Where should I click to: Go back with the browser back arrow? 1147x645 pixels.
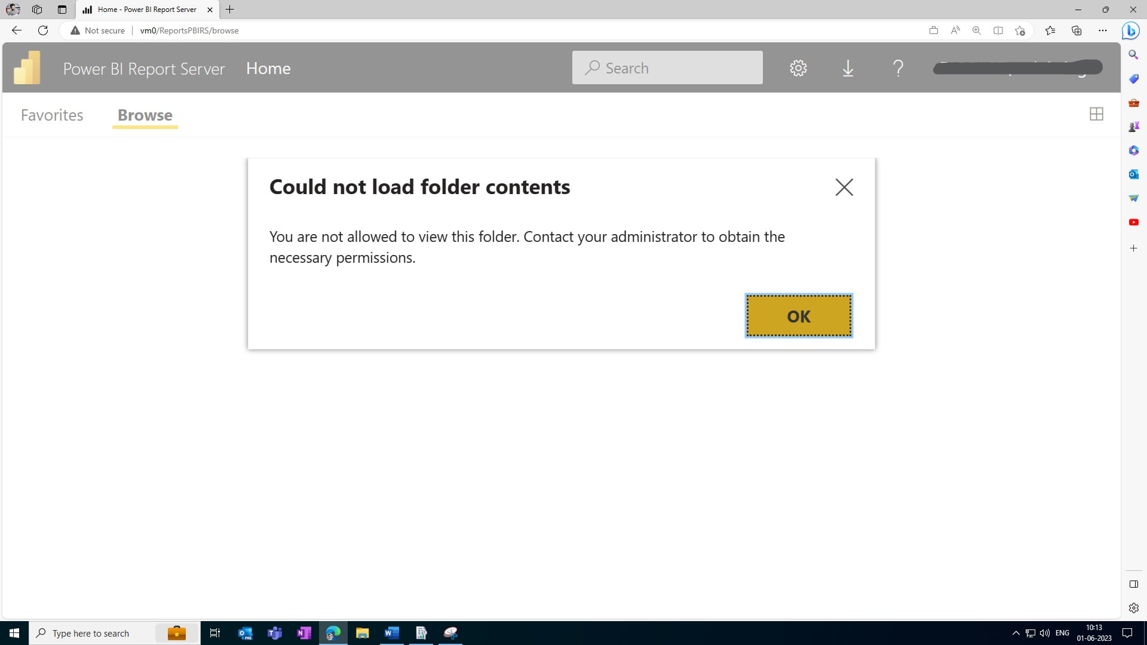coord(17,30)
